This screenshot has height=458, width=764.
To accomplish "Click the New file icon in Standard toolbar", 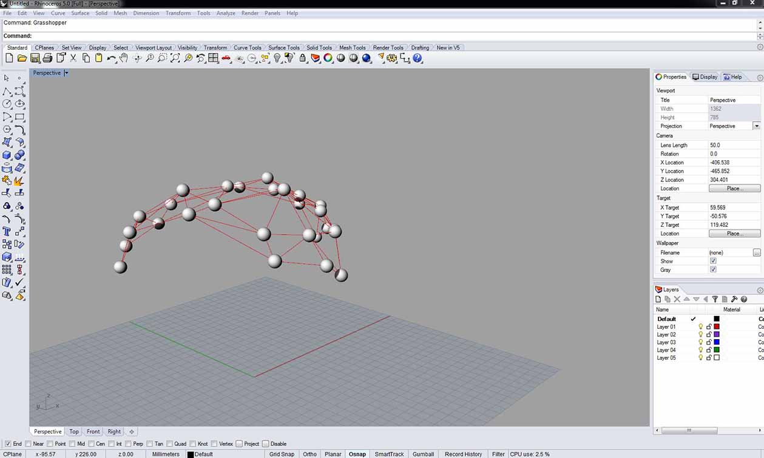I will pyautogui.click(x=9, y=58).
